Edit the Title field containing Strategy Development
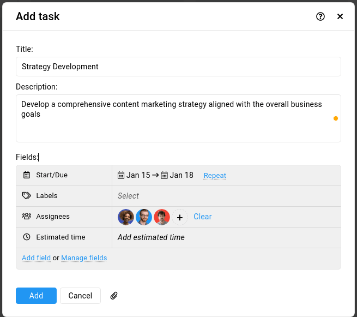Screen dimensions: 357x317 (x=178, y=67)
